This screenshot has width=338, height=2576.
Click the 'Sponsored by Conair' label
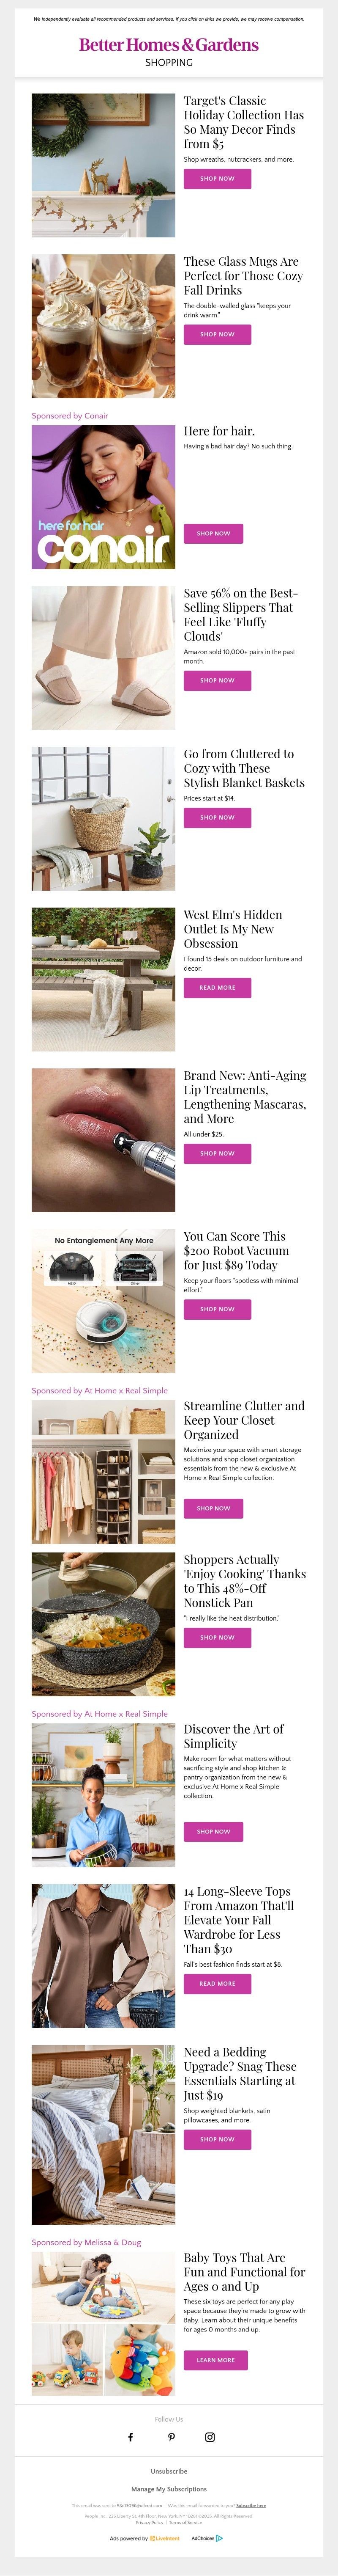[70, 416]
